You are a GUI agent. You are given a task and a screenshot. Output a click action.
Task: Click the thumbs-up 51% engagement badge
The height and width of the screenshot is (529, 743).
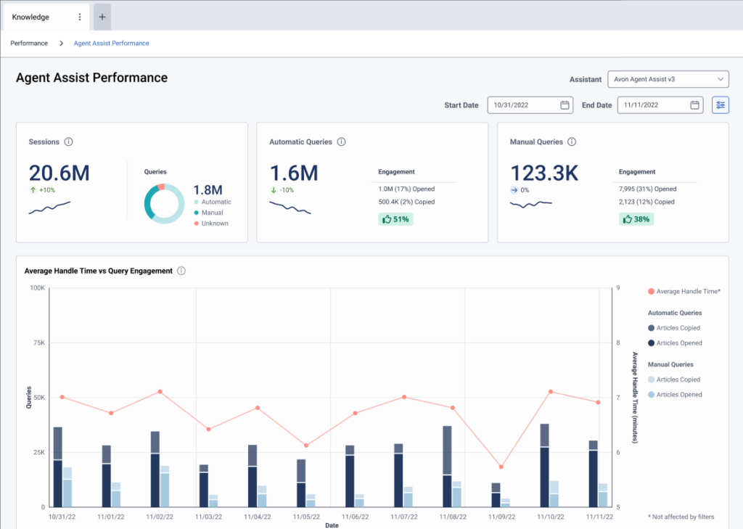point(395,218)
